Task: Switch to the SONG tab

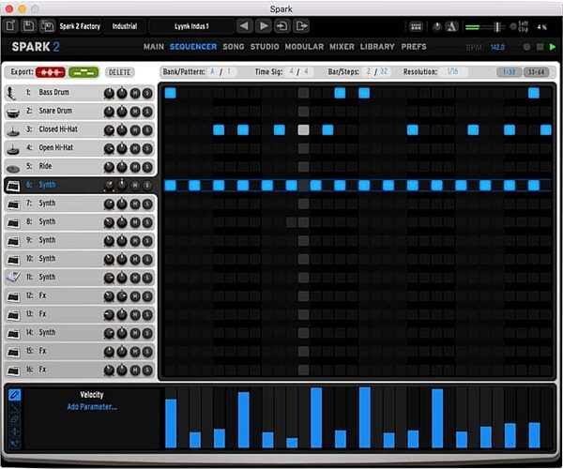Action: (x=234, y=47)
